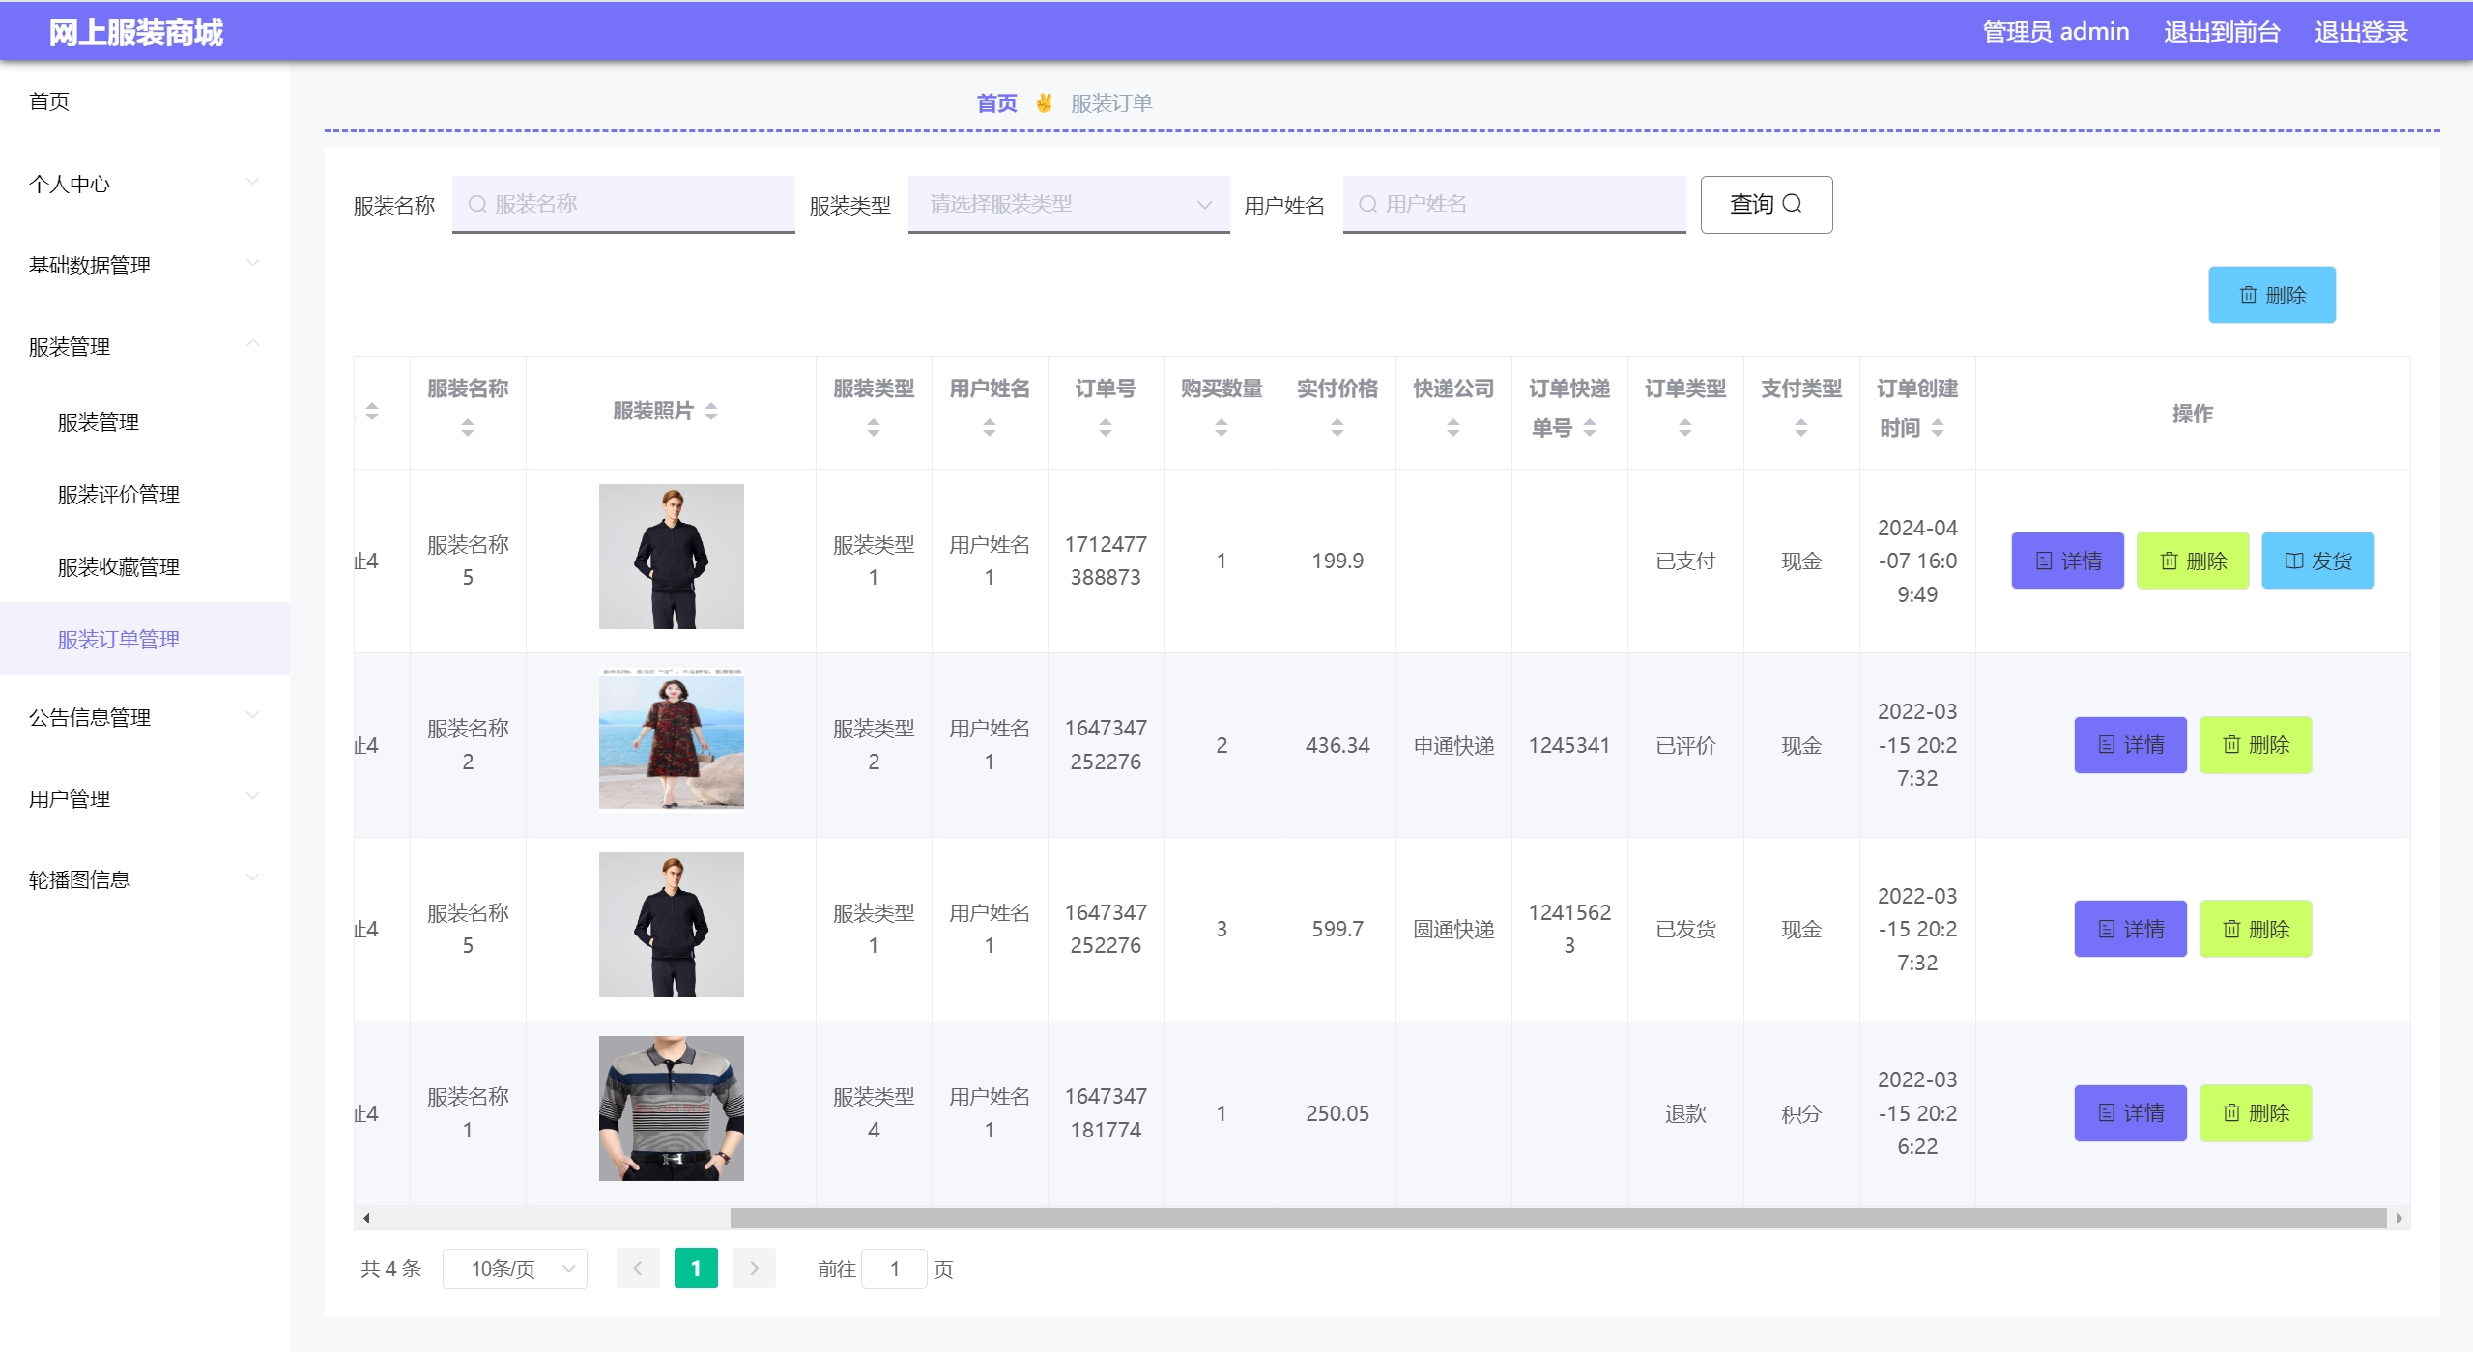
Task: Select 服装收藏管理 in sidebar
Action: click(119, 567)
